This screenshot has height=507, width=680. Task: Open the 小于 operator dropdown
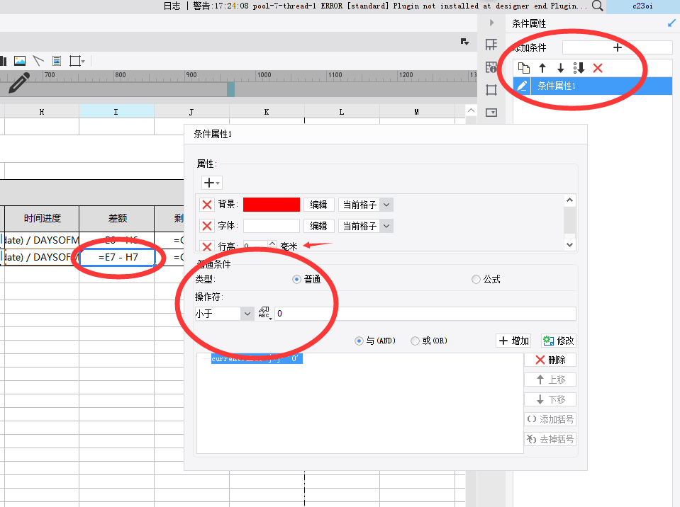pos(224,314)
